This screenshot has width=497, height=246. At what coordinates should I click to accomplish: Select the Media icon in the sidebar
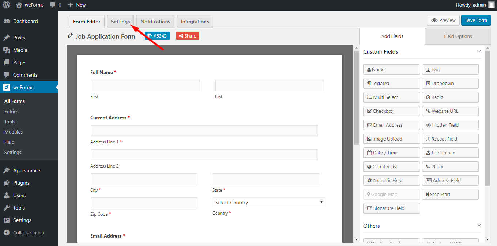click(7, 50)
